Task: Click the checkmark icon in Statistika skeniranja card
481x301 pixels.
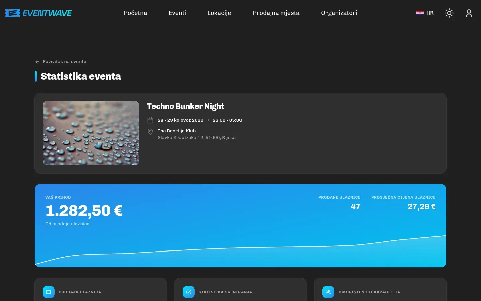Action: (x=189, y=292)
